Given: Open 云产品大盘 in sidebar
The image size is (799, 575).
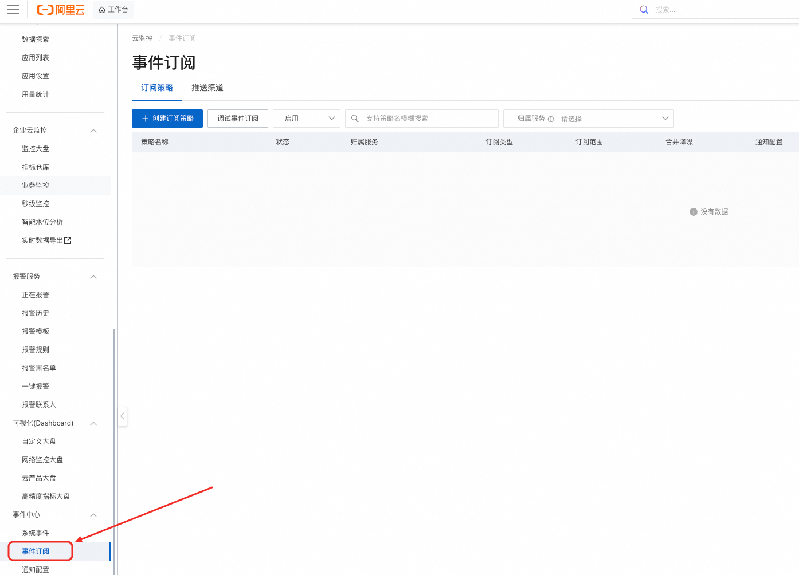Looking at the screenshot, I should 39,478.
